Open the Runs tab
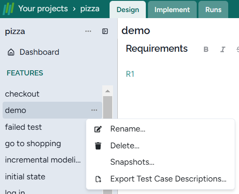239x194 pixels. coord(213,10)
